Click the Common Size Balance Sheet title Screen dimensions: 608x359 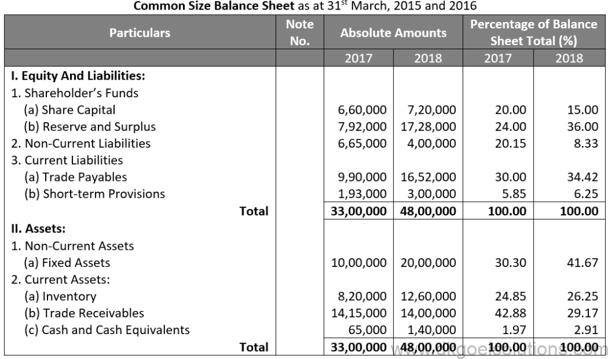[213, 7]
